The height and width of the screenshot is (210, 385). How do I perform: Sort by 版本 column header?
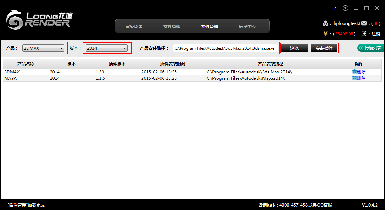click(x=71, y=64)
